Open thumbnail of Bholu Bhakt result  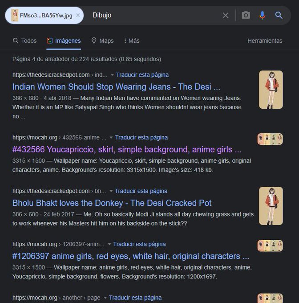click(271, 206)
